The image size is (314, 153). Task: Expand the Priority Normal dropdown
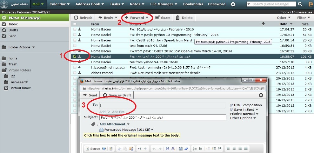257,114
